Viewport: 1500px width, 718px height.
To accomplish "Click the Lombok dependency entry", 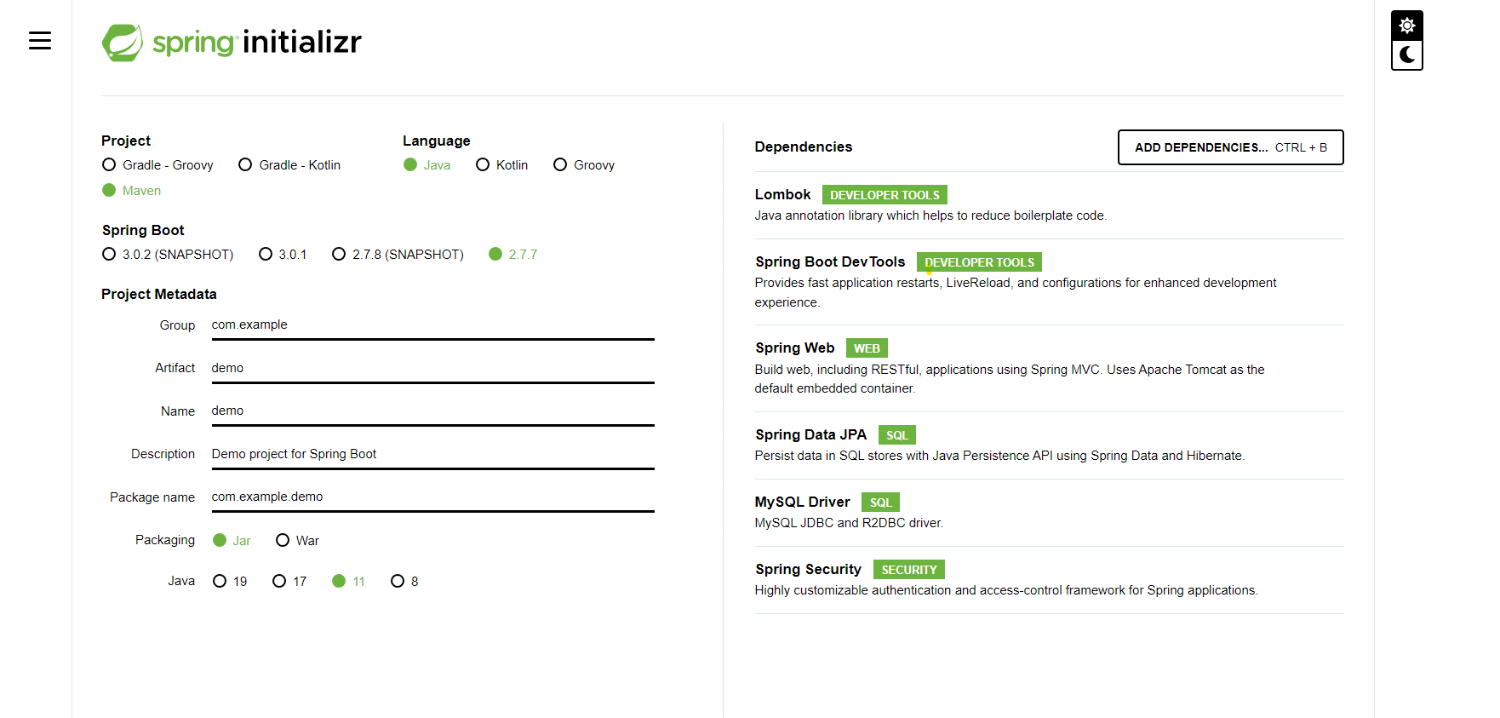I will (x=1049, y=205).
